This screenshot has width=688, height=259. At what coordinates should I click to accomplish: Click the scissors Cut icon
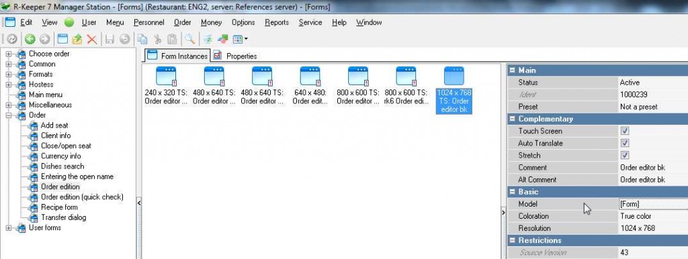[157, 39]
